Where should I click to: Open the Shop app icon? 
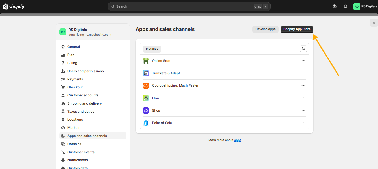pos(146,111)
